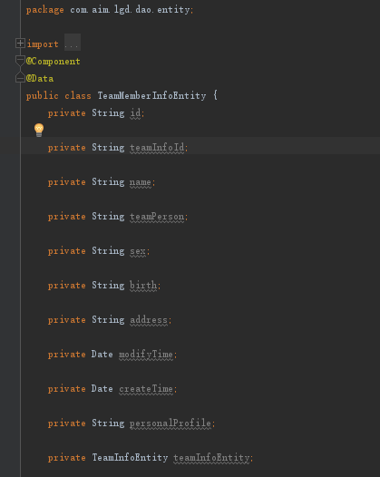The height and width of the screenshot is (477, 380).
Task: Click the teamInfoId field name
Action: point(157,148)
